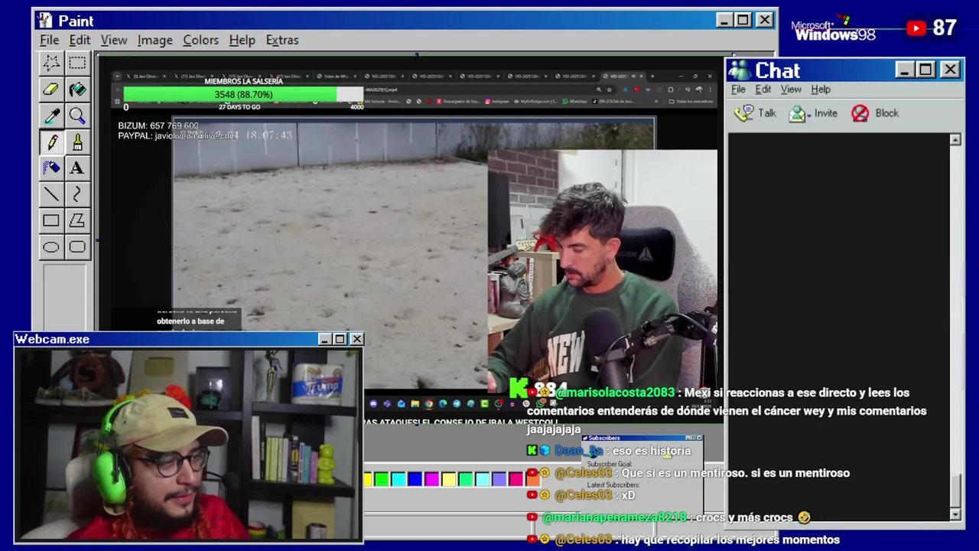Open the Edit menu in Paint
This screenshot has width=979, height=551.
[80, 40]
